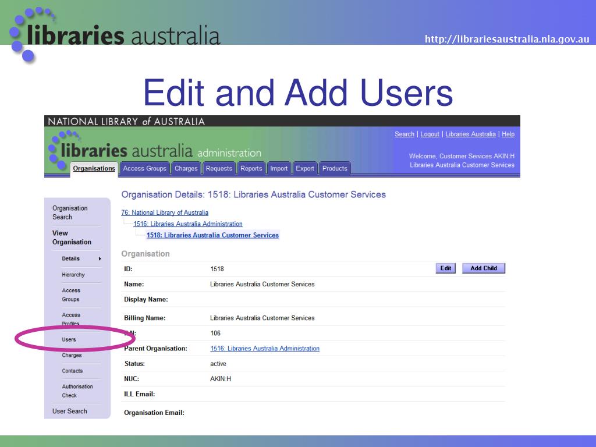Open Authorisation Check in the sidebar
Image resolution: width=596 pixels, height=447 pixels.
(77, 391)
